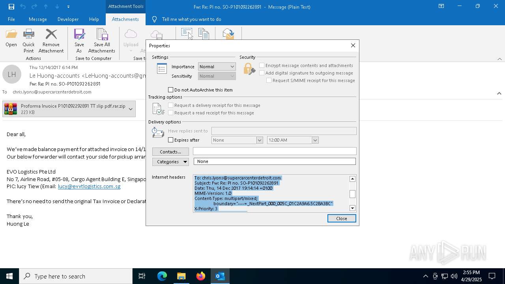Click the Internet headers scrollbar thumb
Viewport: 505px width, 284px height.
pos(352,194)
